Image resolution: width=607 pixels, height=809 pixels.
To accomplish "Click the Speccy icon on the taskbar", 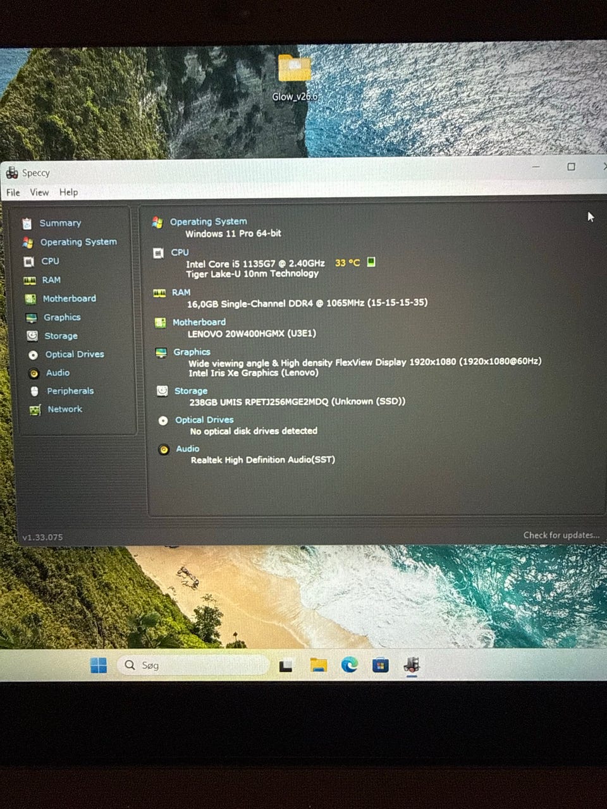I will click(x=412, y=665).
